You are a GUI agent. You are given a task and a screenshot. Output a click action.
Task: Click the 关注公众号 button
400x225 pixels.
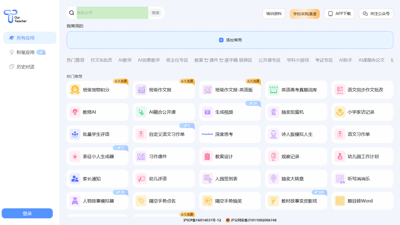pos(376,14)
